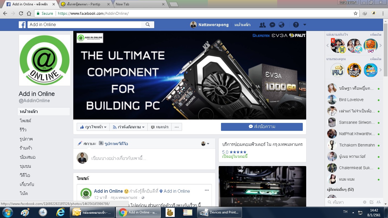Open the more options ellipsis under cover

pos(177,127)
